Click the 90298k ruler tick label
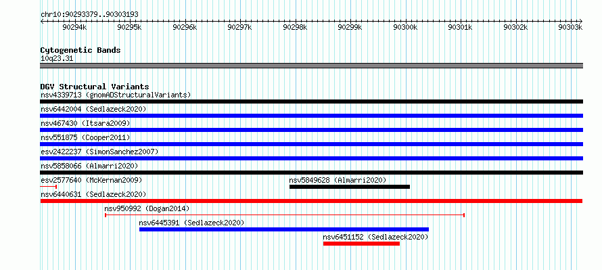This screenshot has width=602, height=270. point(295,27)
